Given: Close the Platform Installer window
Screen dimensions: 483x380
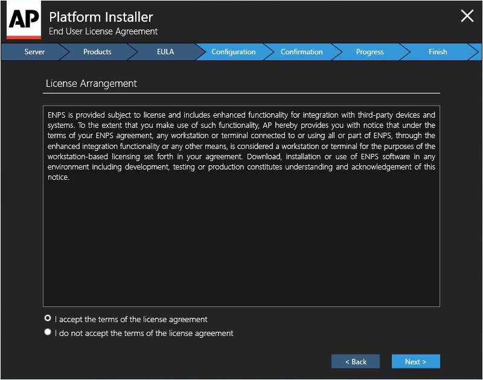Looking at the screenshot, I should (x=467, y=16).
